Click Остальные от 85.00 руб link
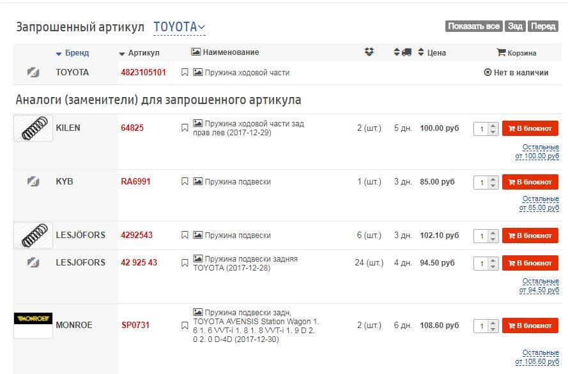This screenshot has width=568, height=374. click(540, 204)
